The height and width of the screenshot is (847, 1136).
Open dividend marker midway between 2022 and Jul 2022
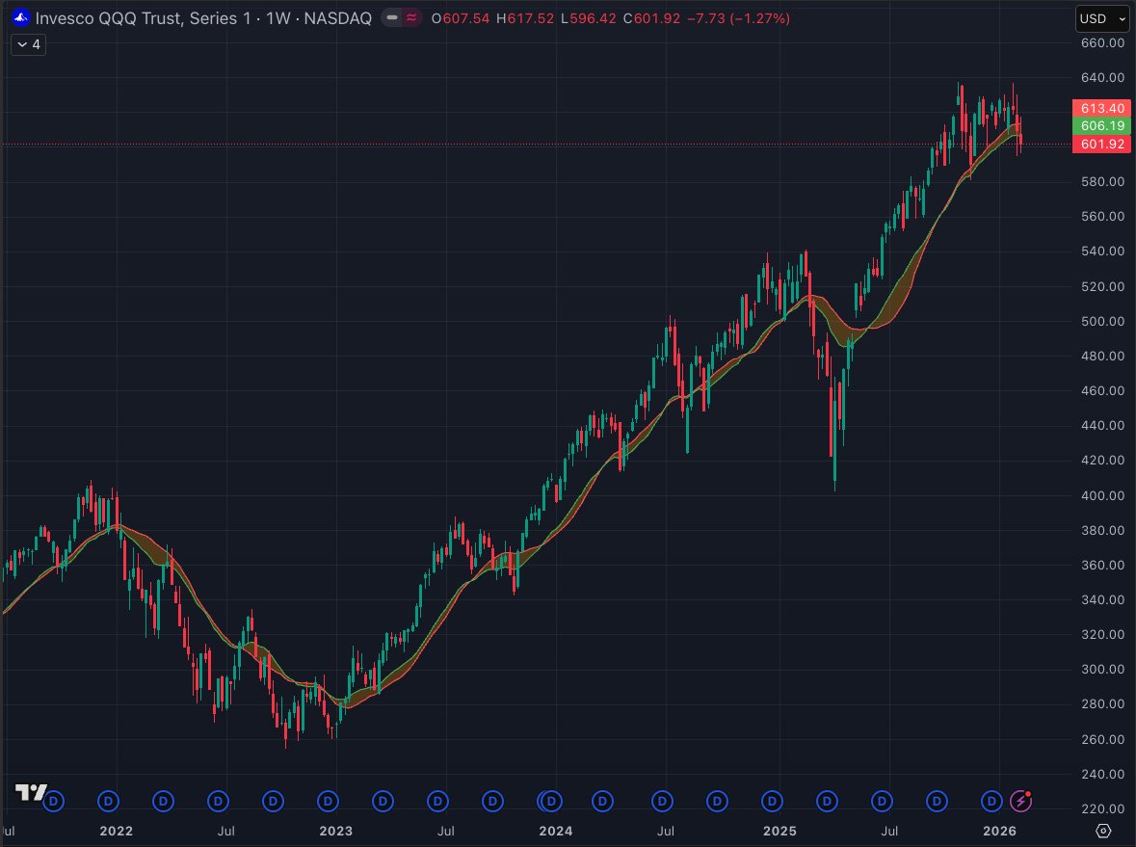pyautogui.click(x=163, y=802)
